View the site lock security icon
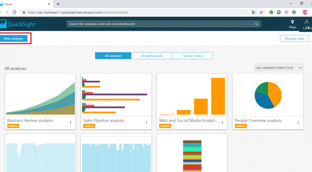 point(24,12)
